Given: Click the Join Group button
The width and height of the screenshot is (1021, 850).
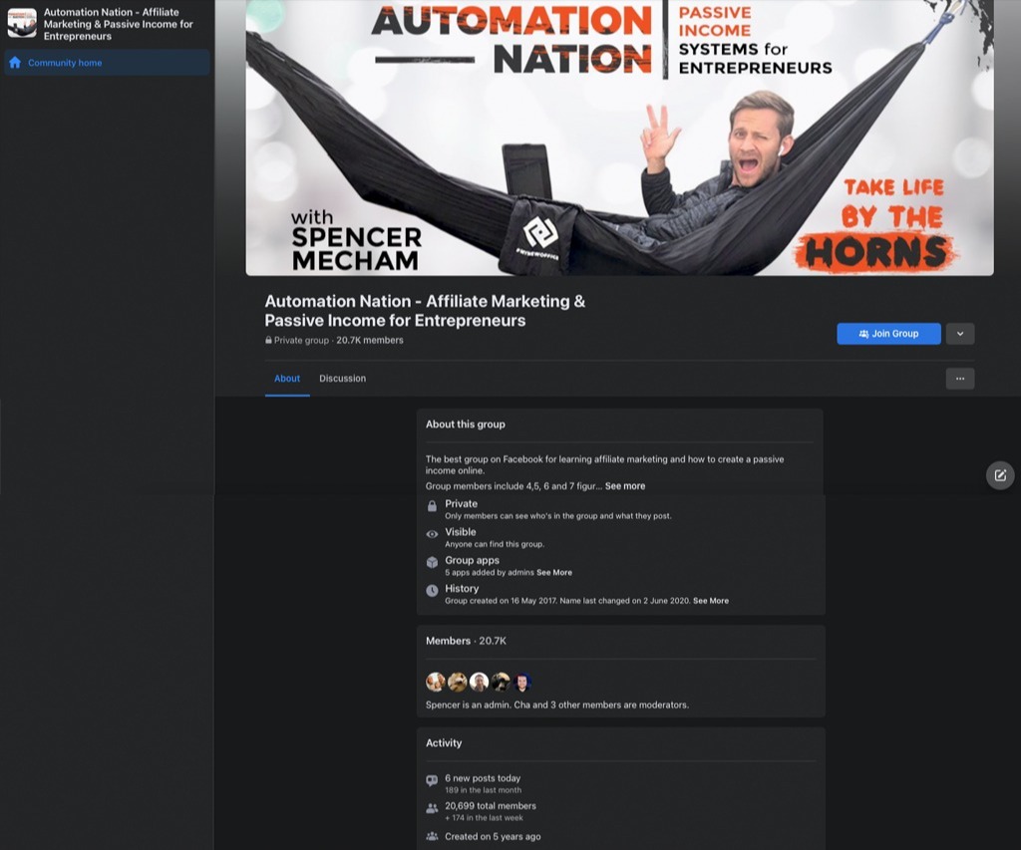Looking at the screenshot, I should coord(888,334).
